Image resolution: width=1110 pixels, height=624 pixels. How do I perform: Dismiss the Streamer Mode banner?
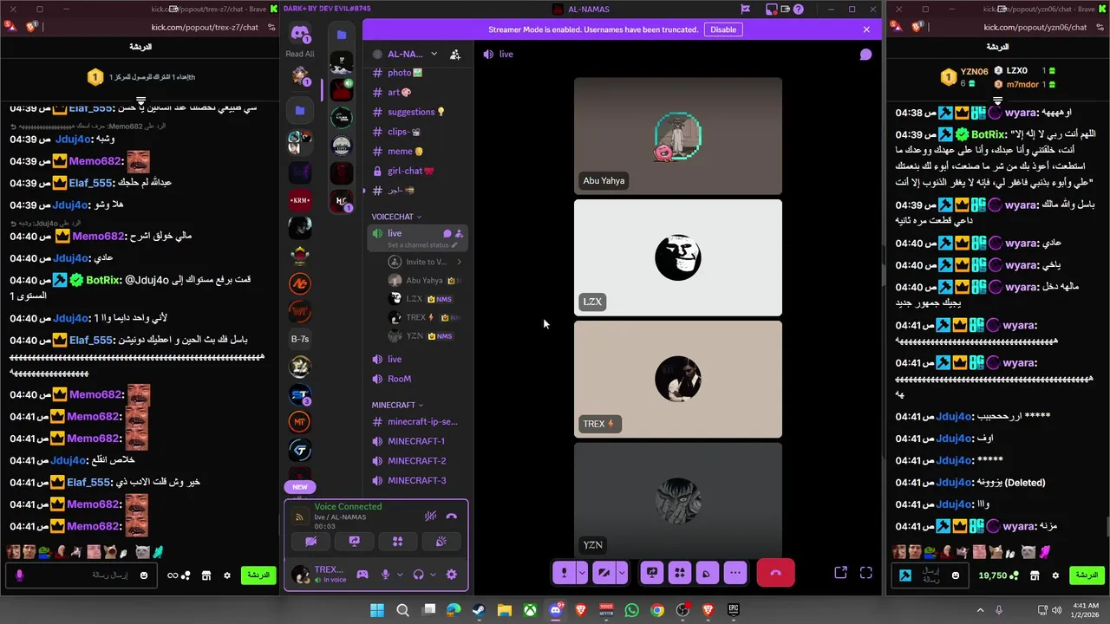[866, 29]
